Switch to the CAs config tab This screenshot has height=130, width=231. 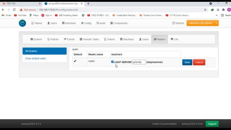click(x=175, y=39)
